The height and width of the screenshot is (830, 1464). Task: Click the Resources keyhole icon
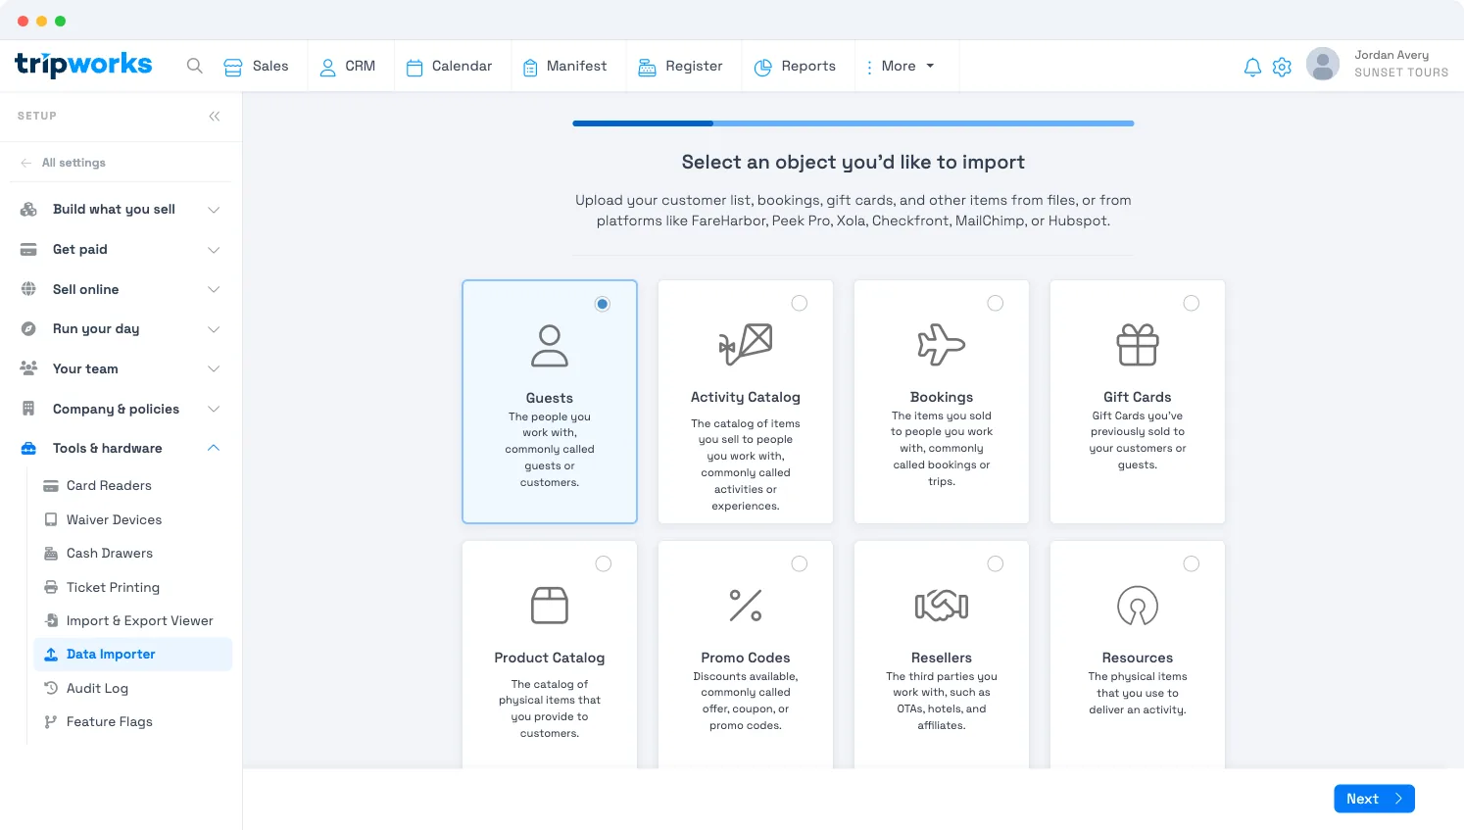1138,606
